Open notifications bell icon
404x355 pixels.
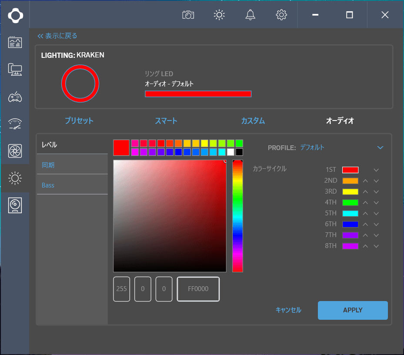[x=250, y=15]
